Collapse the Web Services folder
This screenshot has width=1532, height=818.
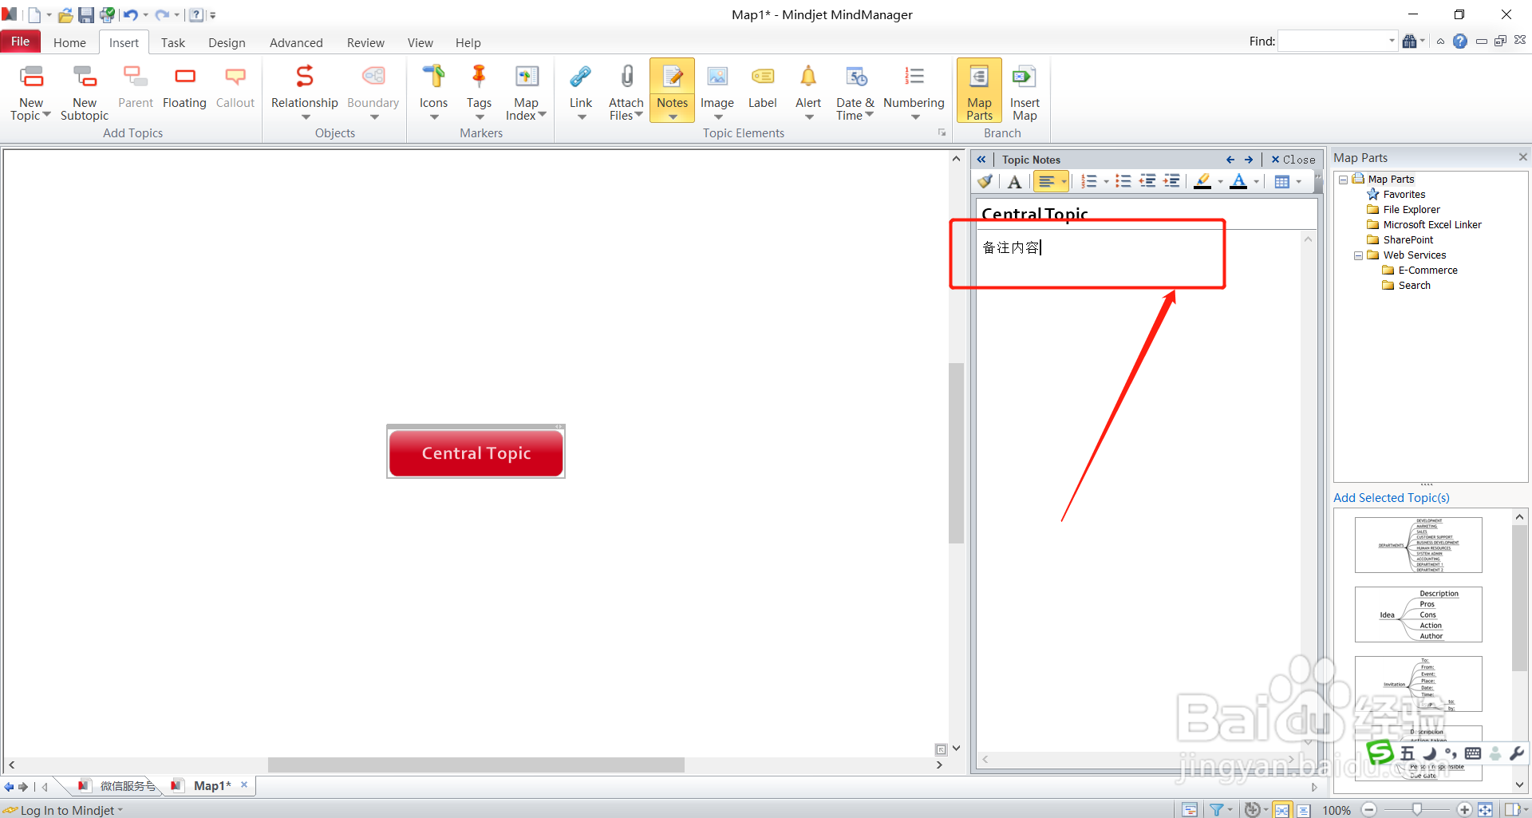1359,255
